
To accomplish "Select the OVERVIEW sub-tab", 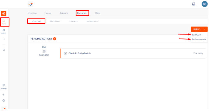I will pyautogui.click(x=36, y=21).
